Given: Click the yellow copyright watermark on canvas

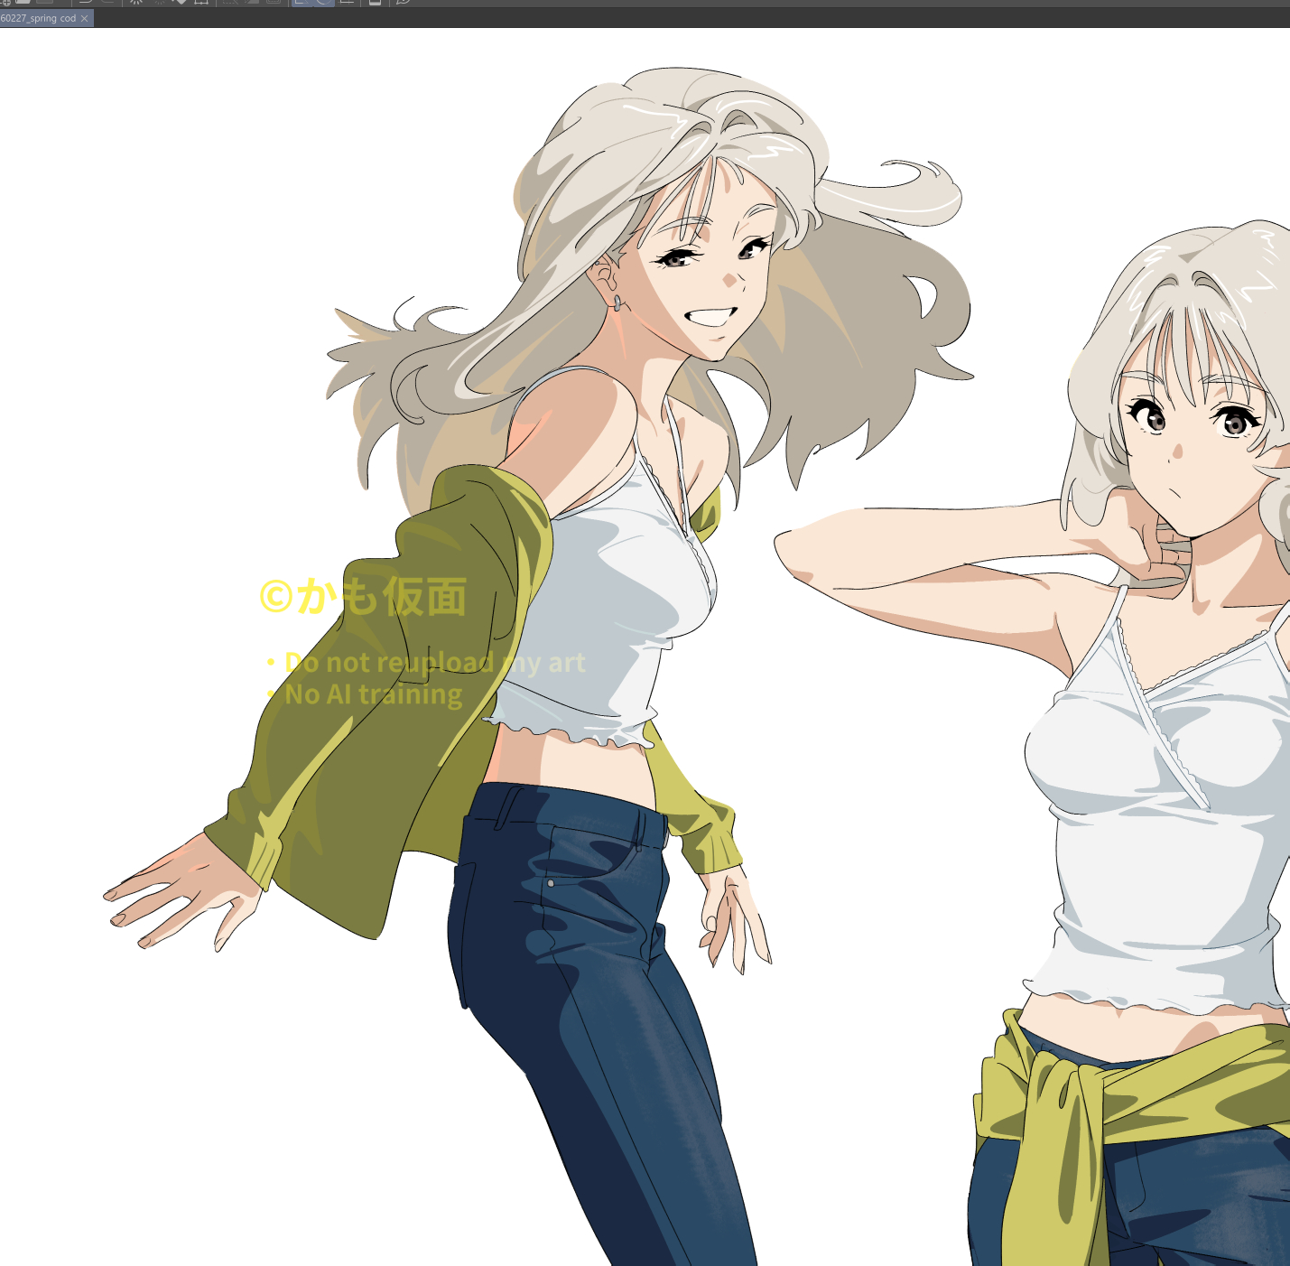Looking at the screenshot, I should [x=363, y=598].
